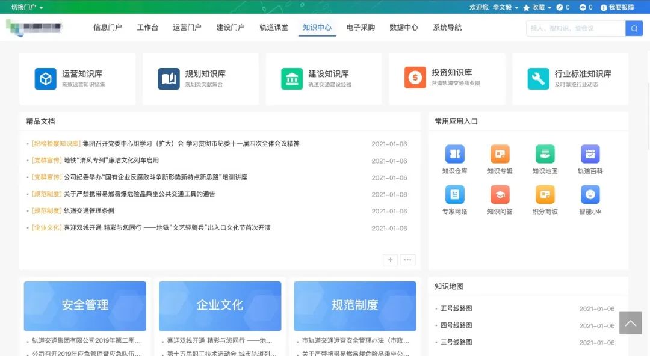This screenshot has height=356, width=650.
Task: Click the back-to-top arrow button
Action: click(x=631, y=323)
